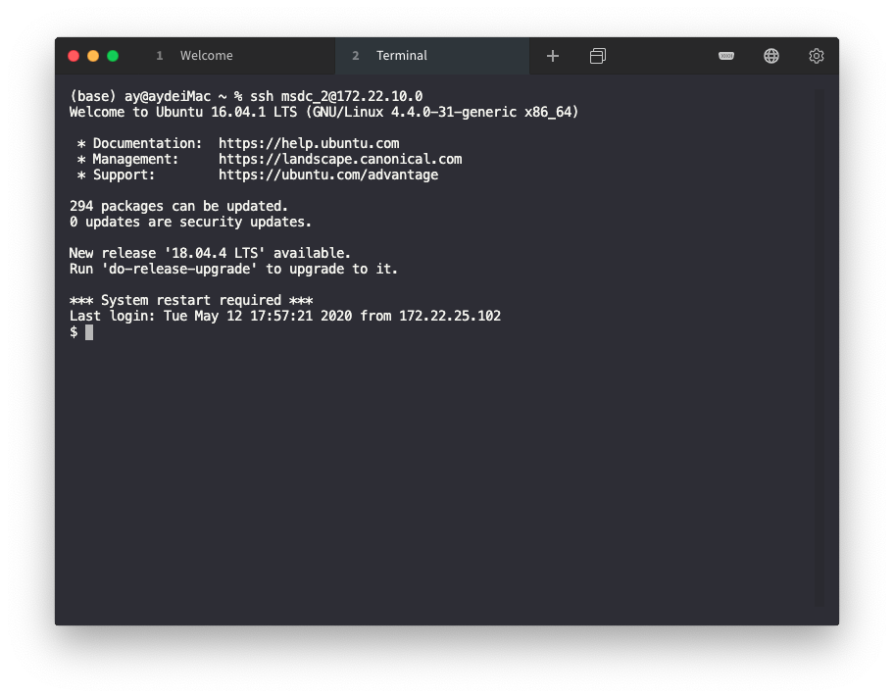Open the landscape.canonical.com management link
Image resolution: width=894 pixels, height=698 pixels.
[x=339, y=159]
